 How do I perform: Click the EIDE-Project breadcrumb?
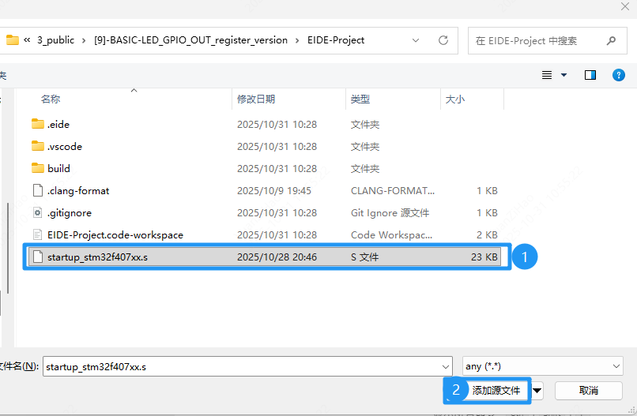pos(336,40)
